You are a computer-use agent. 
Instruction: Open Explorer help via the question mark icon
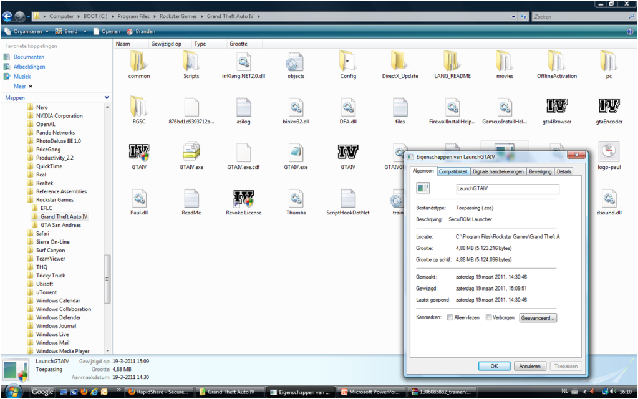(x=630, y=31)
